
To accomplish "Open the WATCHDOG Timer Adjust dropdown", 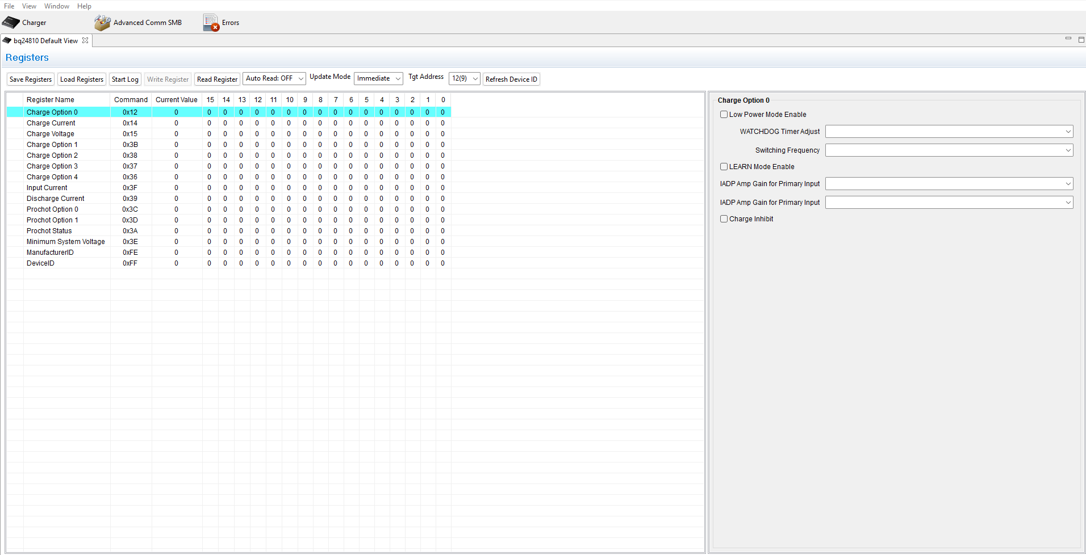I will 949,132.
